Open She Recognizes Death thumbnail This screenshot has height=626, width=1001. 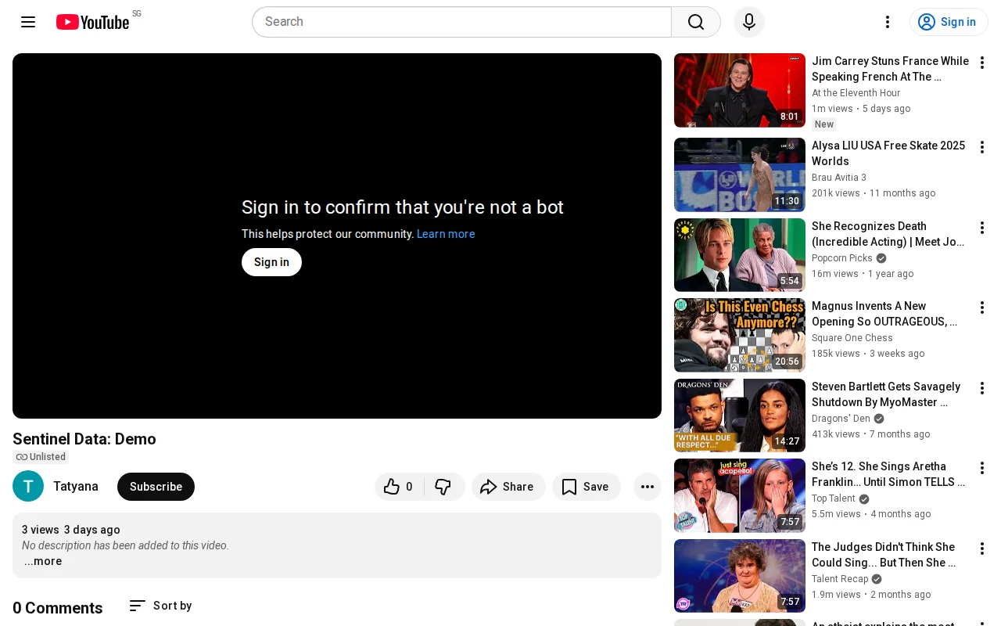740,255
